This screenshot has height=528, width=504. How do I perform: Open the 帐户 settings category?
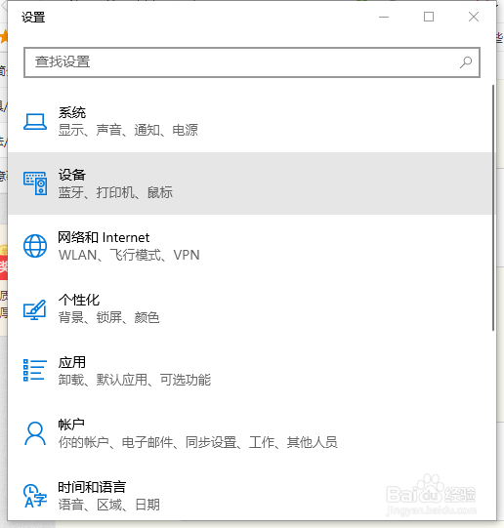[x=250, y=433]
